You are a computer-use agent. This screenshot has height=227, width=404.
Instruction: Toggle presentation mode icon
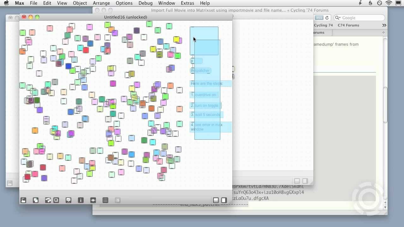point(68,200)
